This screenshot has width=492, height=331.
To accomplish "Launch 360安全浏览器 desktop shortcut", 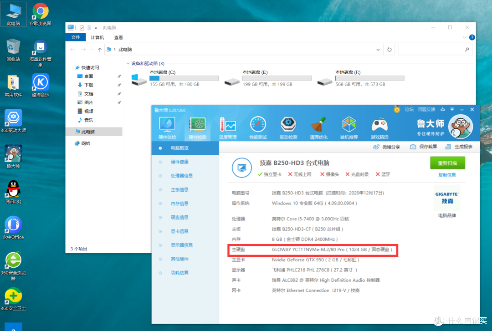I will point(13,266).
